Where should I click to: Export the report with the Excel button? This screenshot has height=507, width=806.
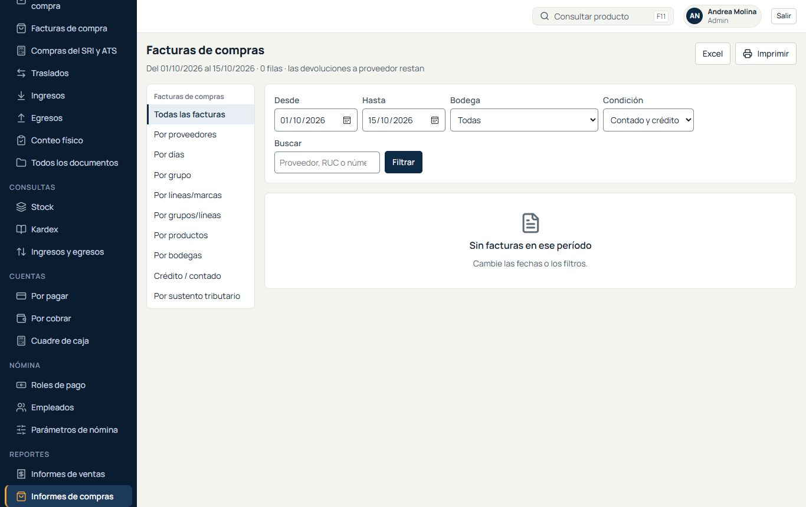[713, 54]
